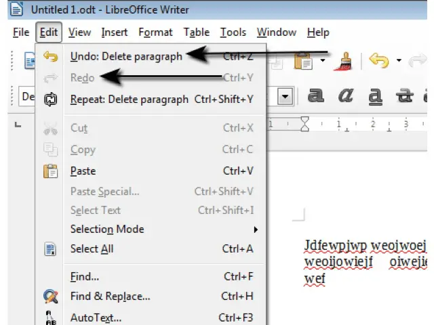The height and width of the screenshot is (325, 434).
Task: Click the toolbar Paste clipboard icon
Action: pyautogui.click(x=303, y=61)
